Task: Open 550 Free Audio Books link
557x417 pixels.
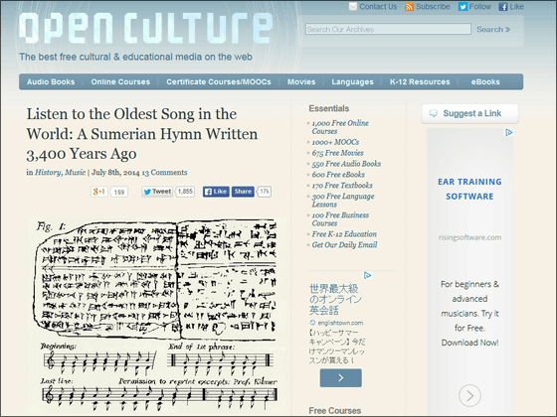Action: [346, 164]
